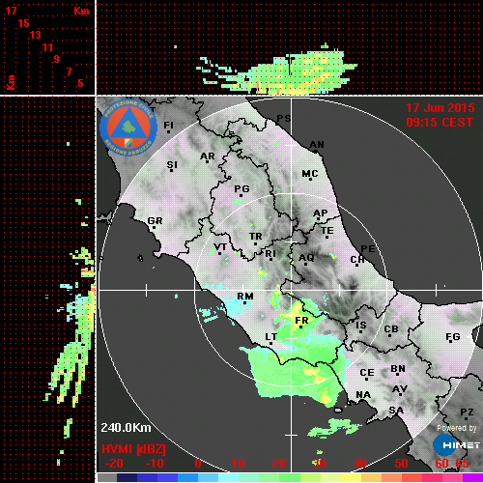Image resolution: width=483 pixels, height=483 pixels.
Task: Click the 240.0Km range label
Action: (x=126, y=428)
